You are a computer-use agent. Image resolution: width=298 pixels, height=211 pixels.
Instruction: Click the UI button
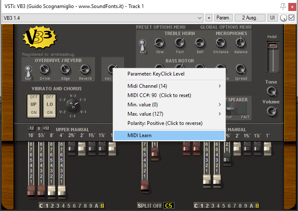point(273,18)
